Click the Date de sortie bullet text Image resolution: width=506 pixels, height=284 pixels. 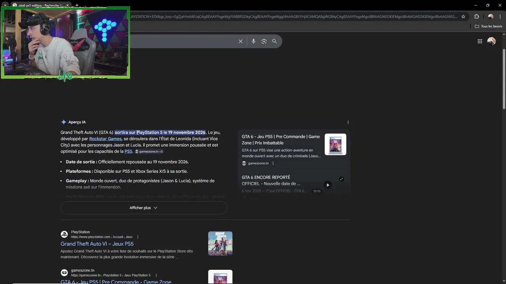pos(127,162)
